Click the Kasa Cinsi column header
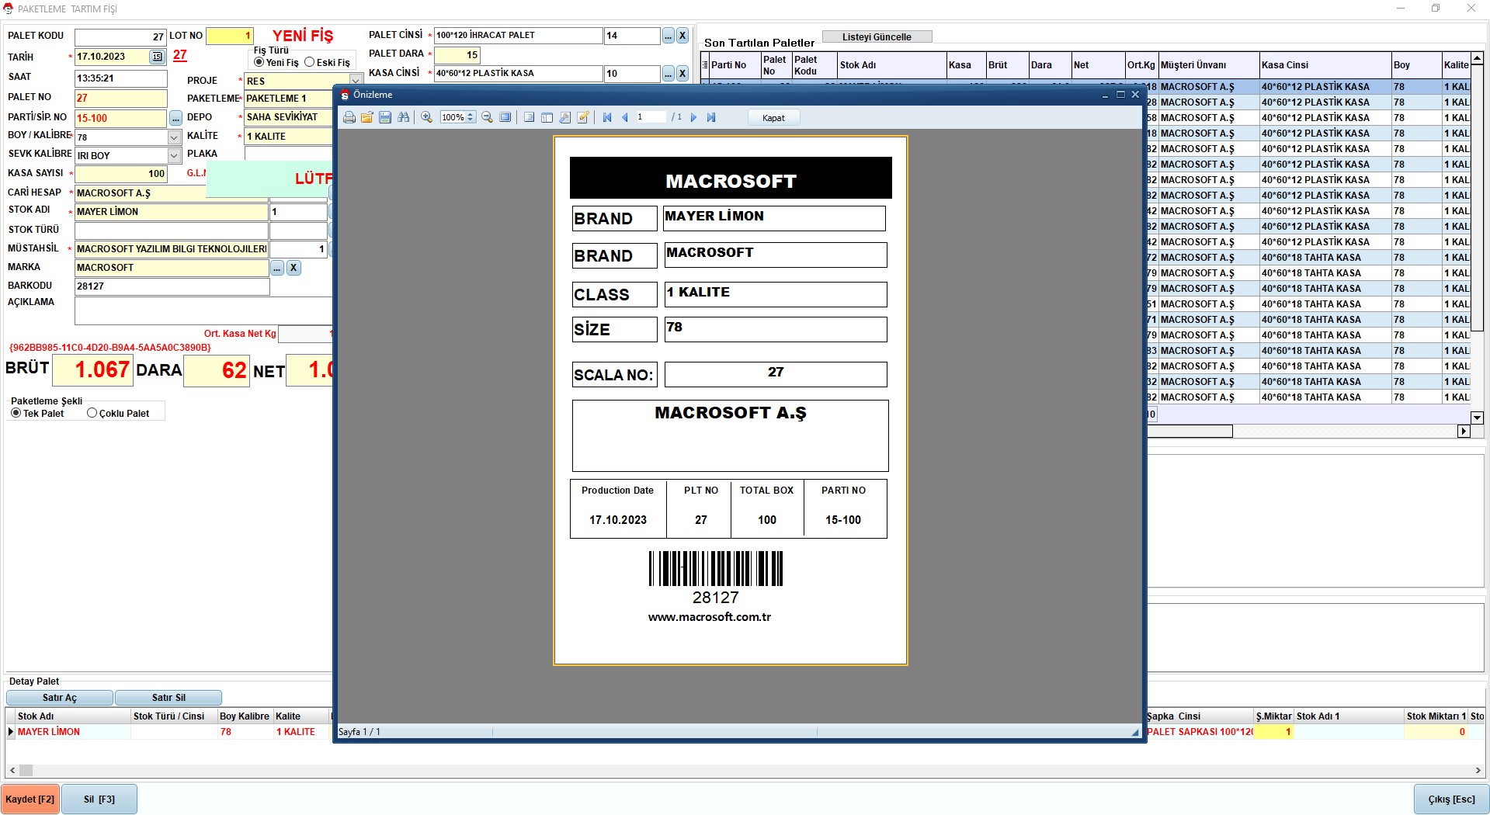 pyautogui.click(x=1324, y=65)
